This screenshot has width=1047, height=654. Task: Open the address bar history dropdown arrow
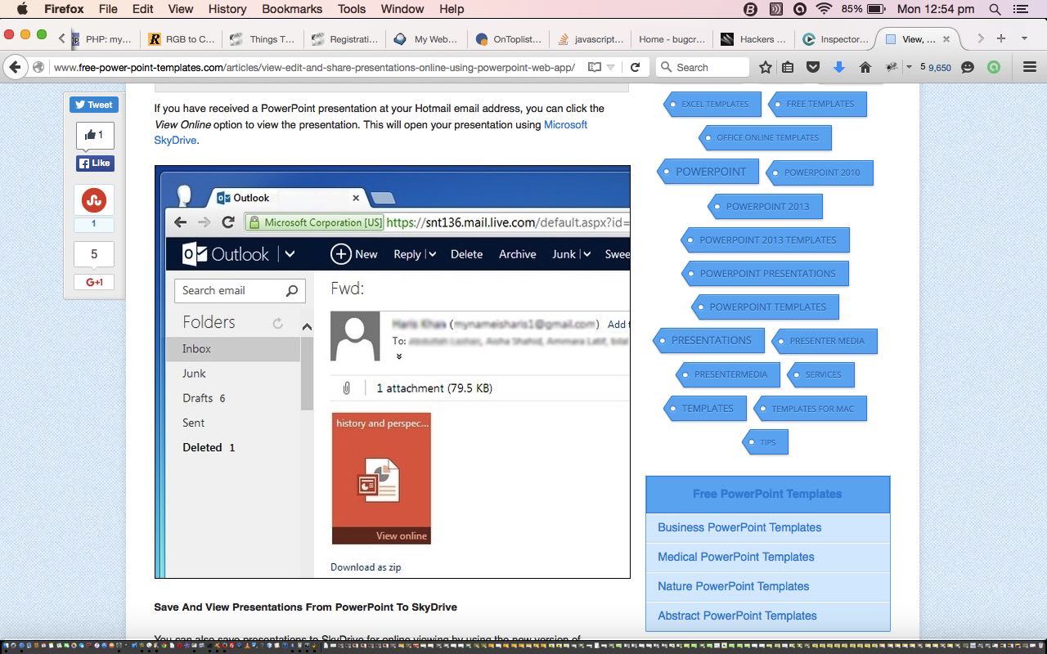(610, 67)
